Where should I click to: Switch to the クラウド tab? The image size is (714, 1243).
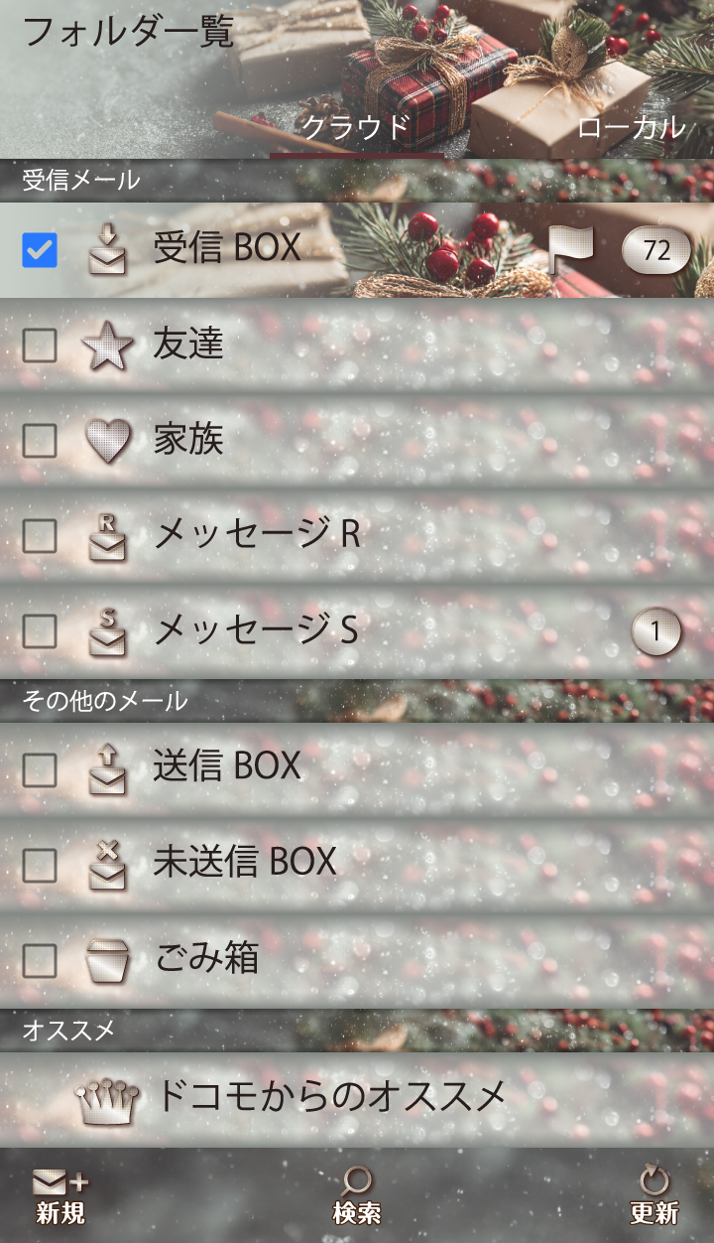(x=356, y=127)
